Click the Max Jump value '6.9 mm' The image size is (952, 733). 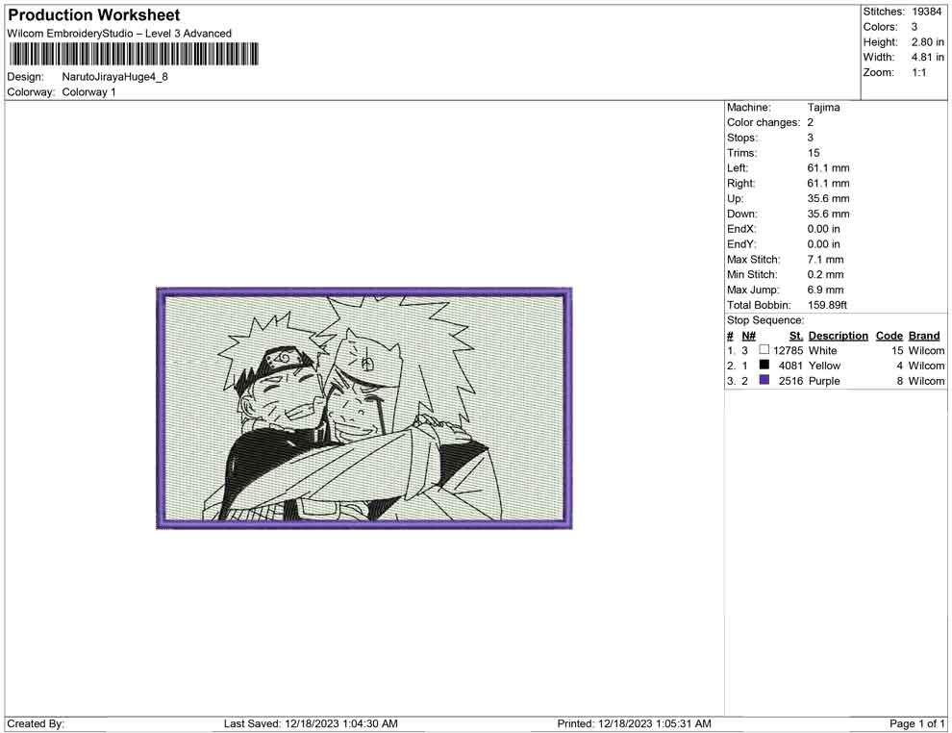tap(825, 290)
